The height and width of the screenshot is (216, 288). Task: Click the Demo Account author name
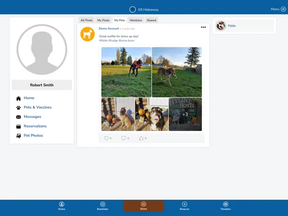click(109, 29)
